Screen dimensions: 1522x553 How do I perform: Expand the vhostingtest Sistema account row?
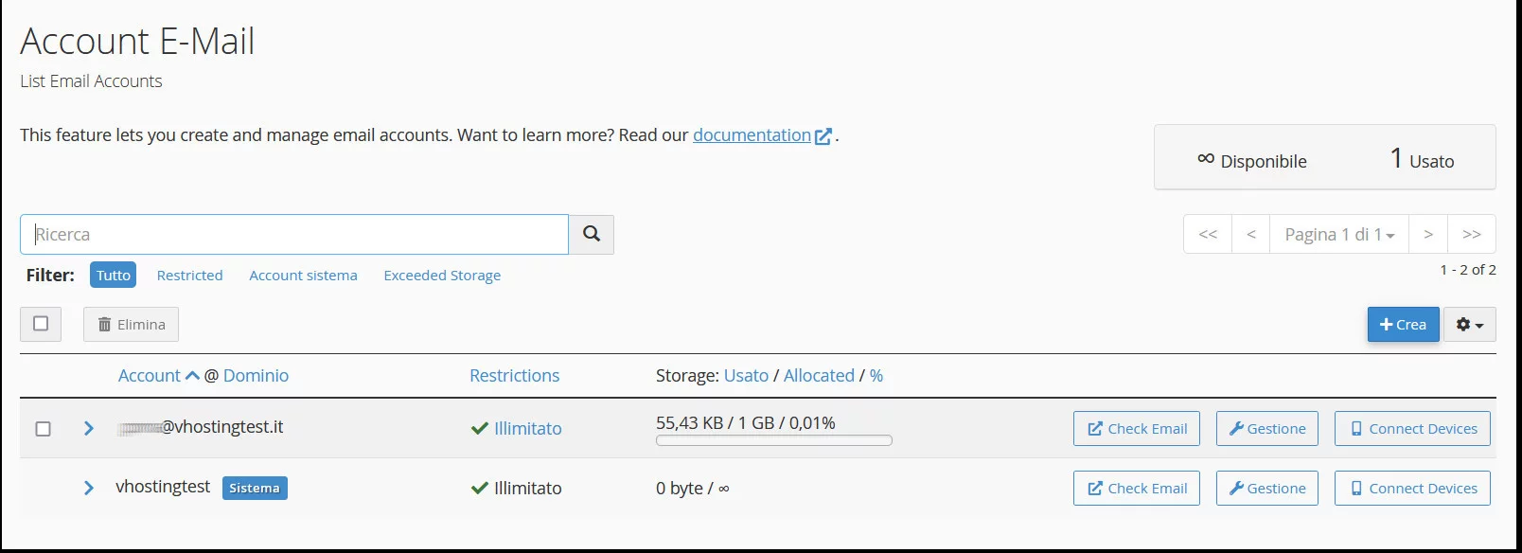click(88, 488)
